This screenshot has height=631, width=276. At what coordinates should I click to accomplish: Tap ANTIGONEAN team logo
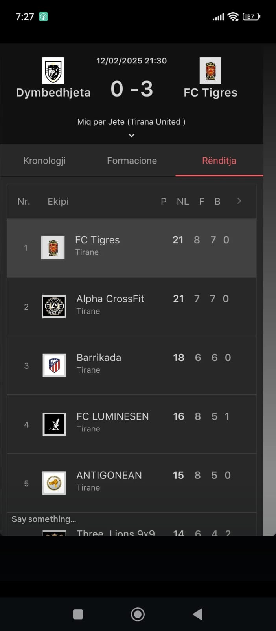tap(54, 483)
